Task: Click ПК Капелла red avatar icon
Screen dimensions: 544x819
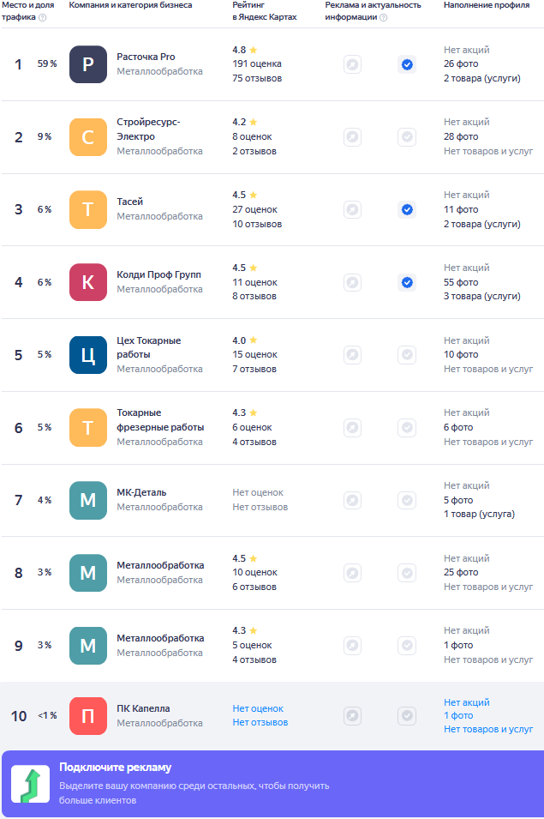Action: (88, 716)
